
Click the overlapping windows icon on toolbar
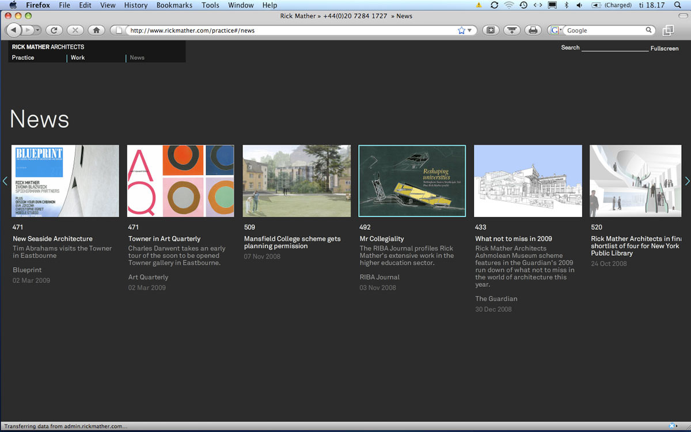[668, 31]
